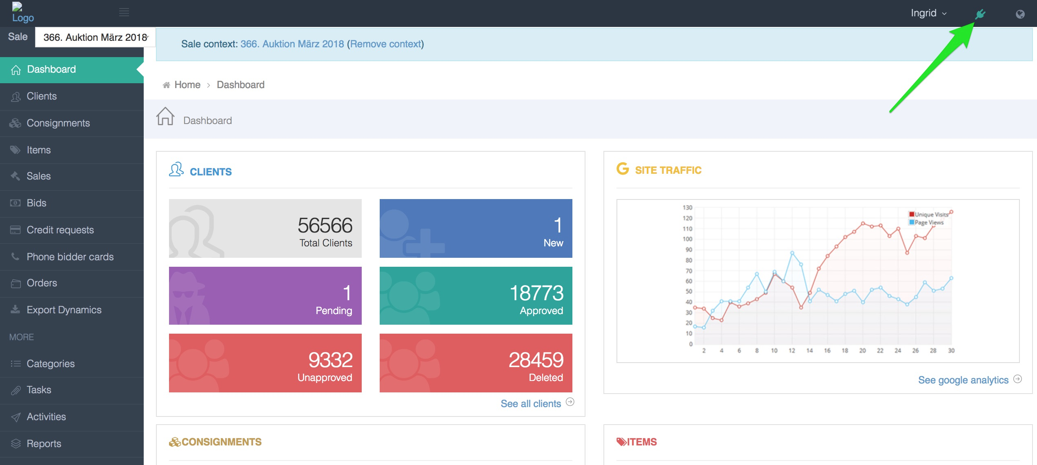Image resolution: width=1037 pixels, height=465 pixels.
Task: Open Credit requests in the sidebar
Action: [72, 230]
